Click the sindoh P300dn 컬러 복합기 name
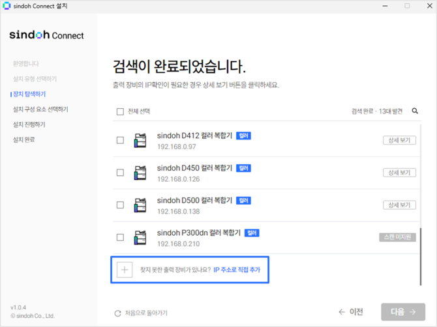 click(199, 233)
